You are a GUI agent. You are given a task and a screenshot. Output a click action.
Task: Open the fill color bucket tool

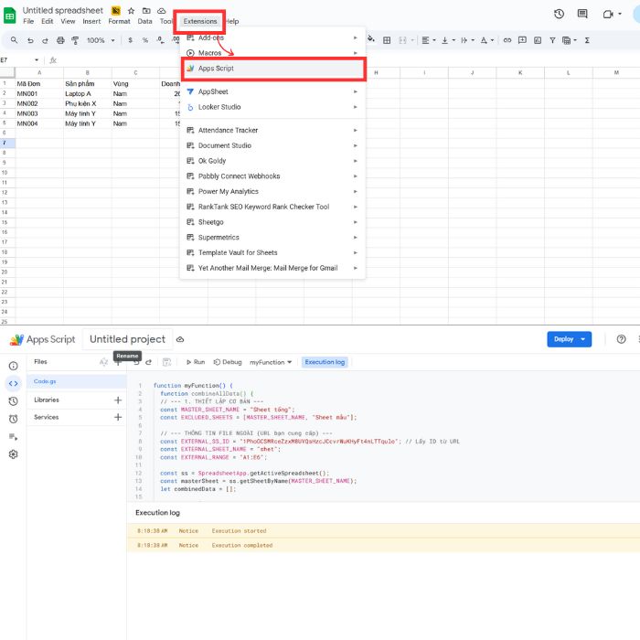371,39
